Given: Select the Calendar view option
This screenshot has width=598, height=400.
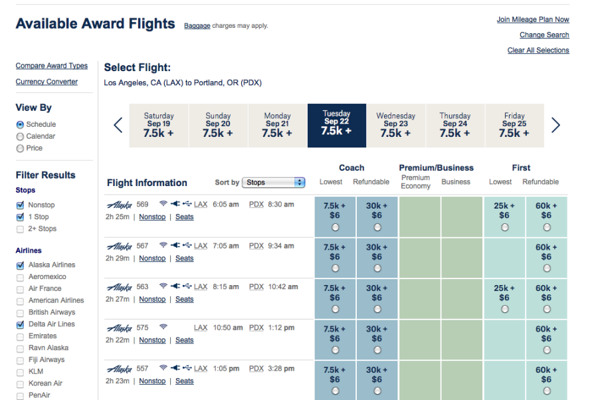Looking at the screenshot, I should (20, 137).
